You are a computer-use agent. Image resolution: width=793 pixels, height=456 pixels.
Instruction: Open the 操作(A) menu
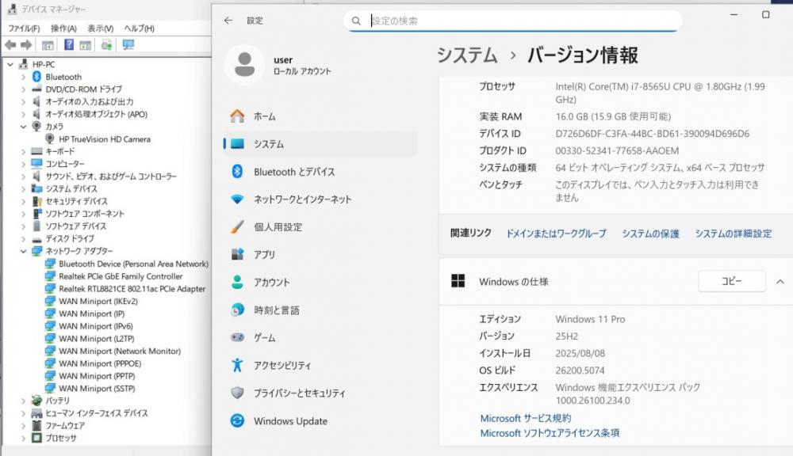63,28
